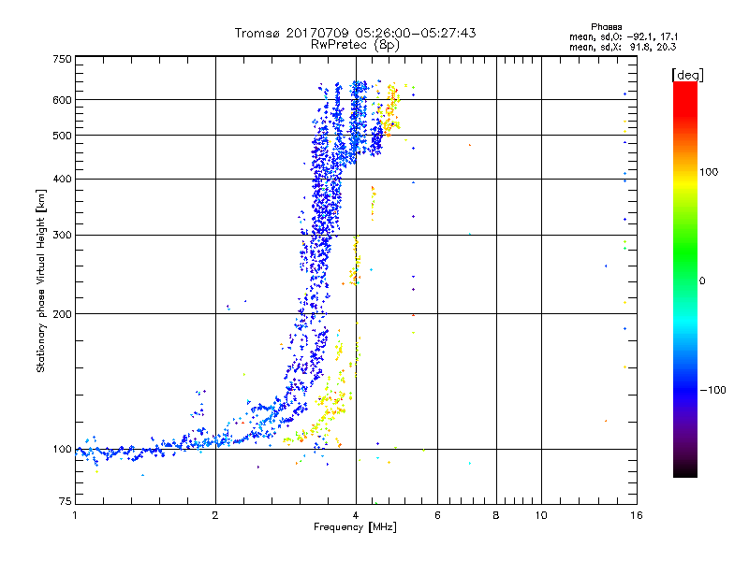Click the "mean, sd,O: -92.1, 17.1" line
Screen dimensions: 749x561
624,36
